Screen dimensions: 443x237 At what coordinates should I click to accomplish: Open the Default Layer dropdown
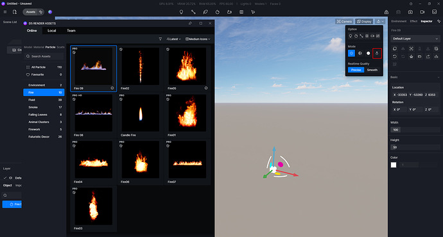(415, 38)
